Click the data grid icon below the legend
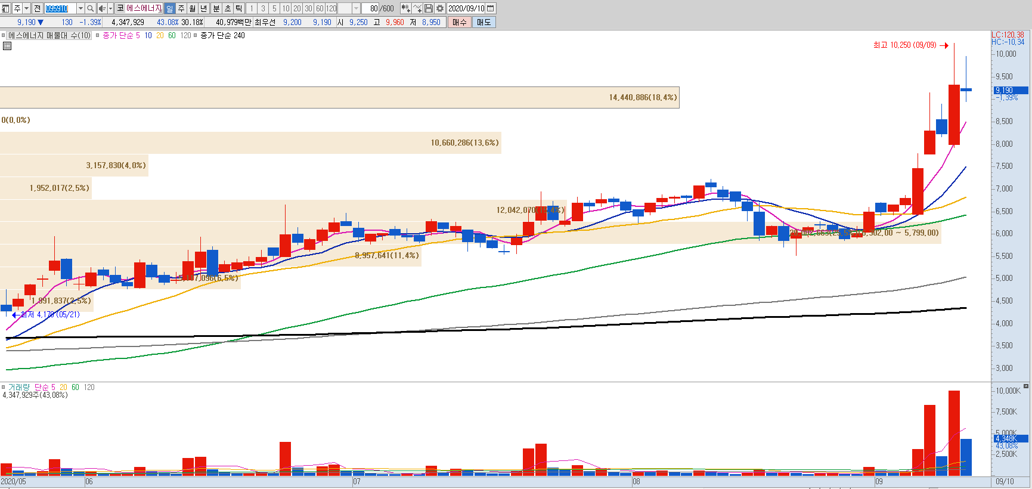1032x489 pixels. (7, 45)
